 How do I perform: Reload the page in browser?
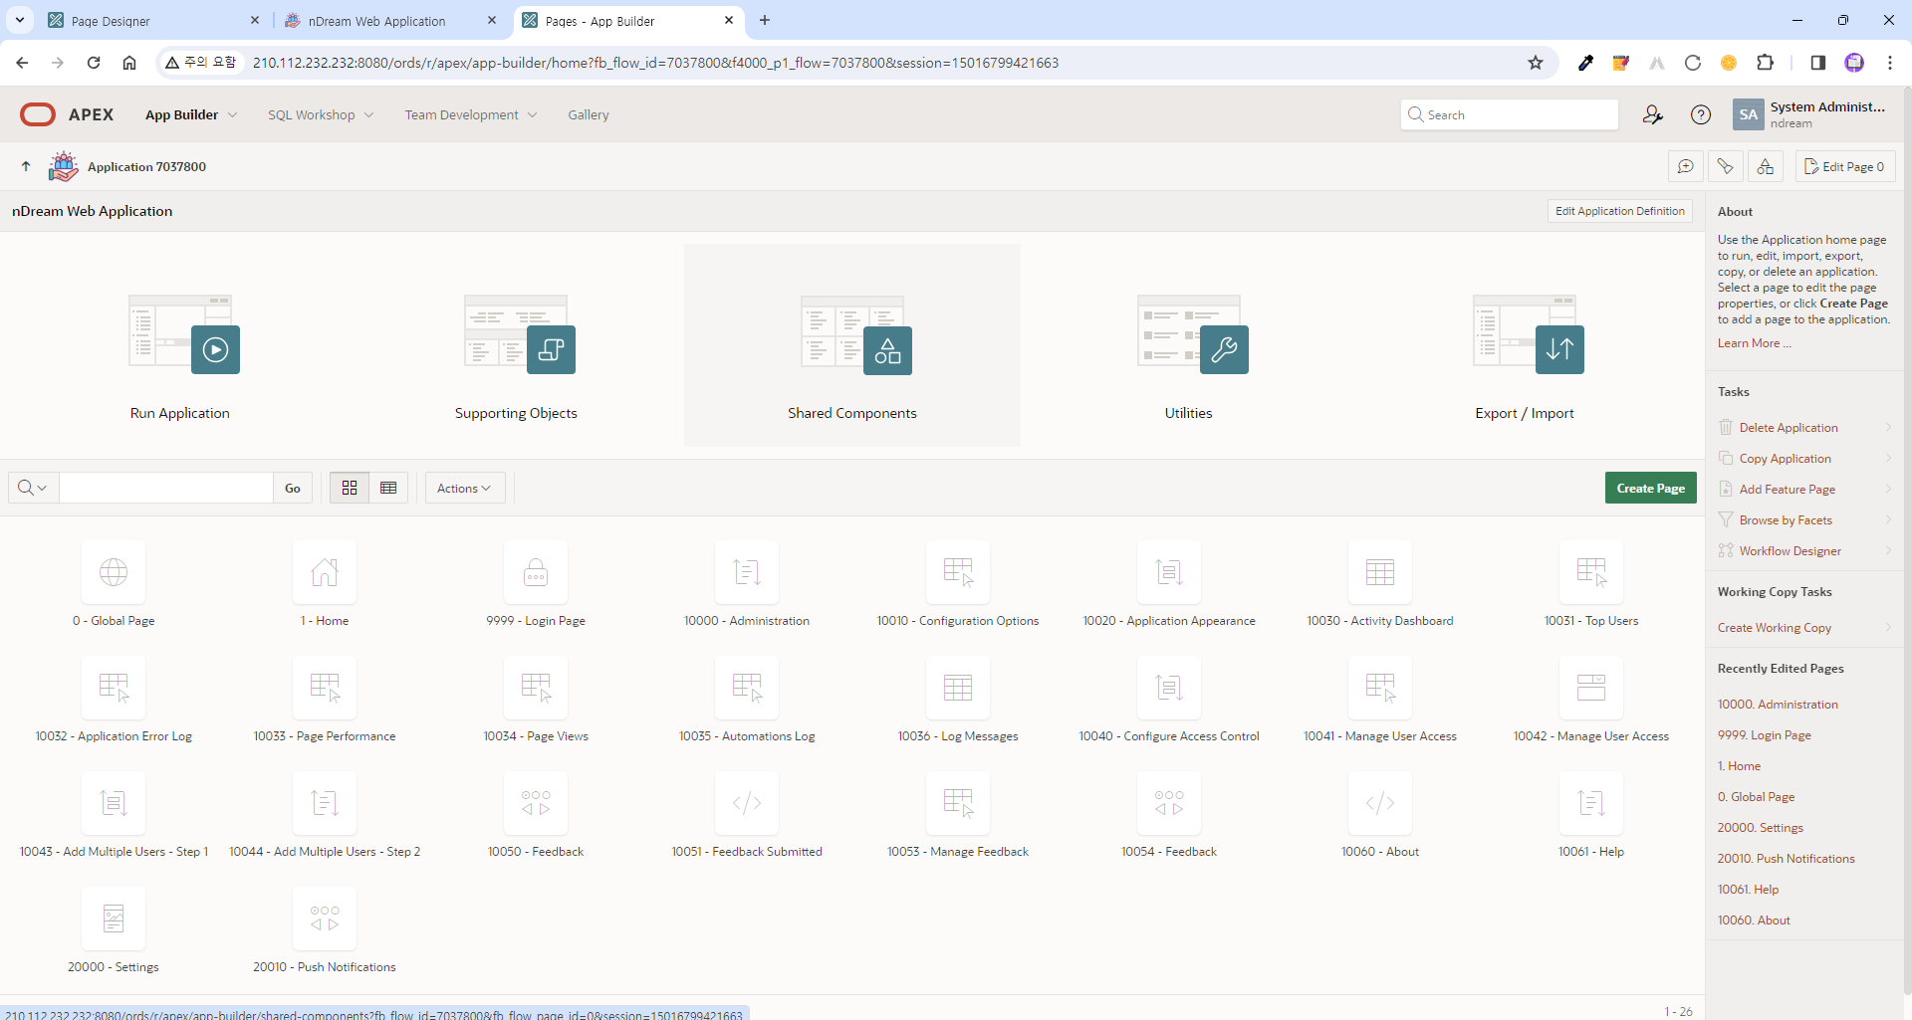[x=94, y=63]
